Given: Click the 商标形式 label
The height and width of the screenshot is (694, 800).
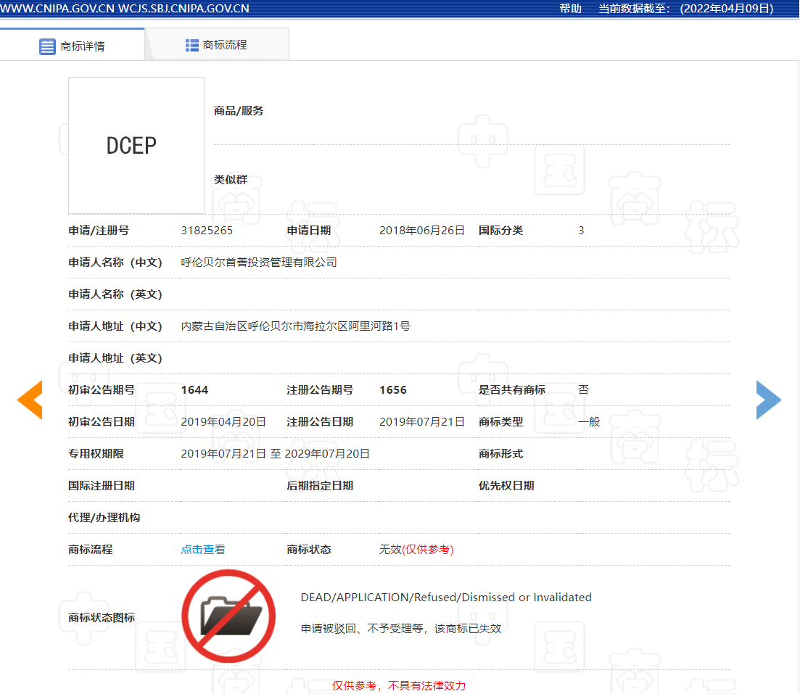Looking at the screenshot, I should (x=500, y=454).
